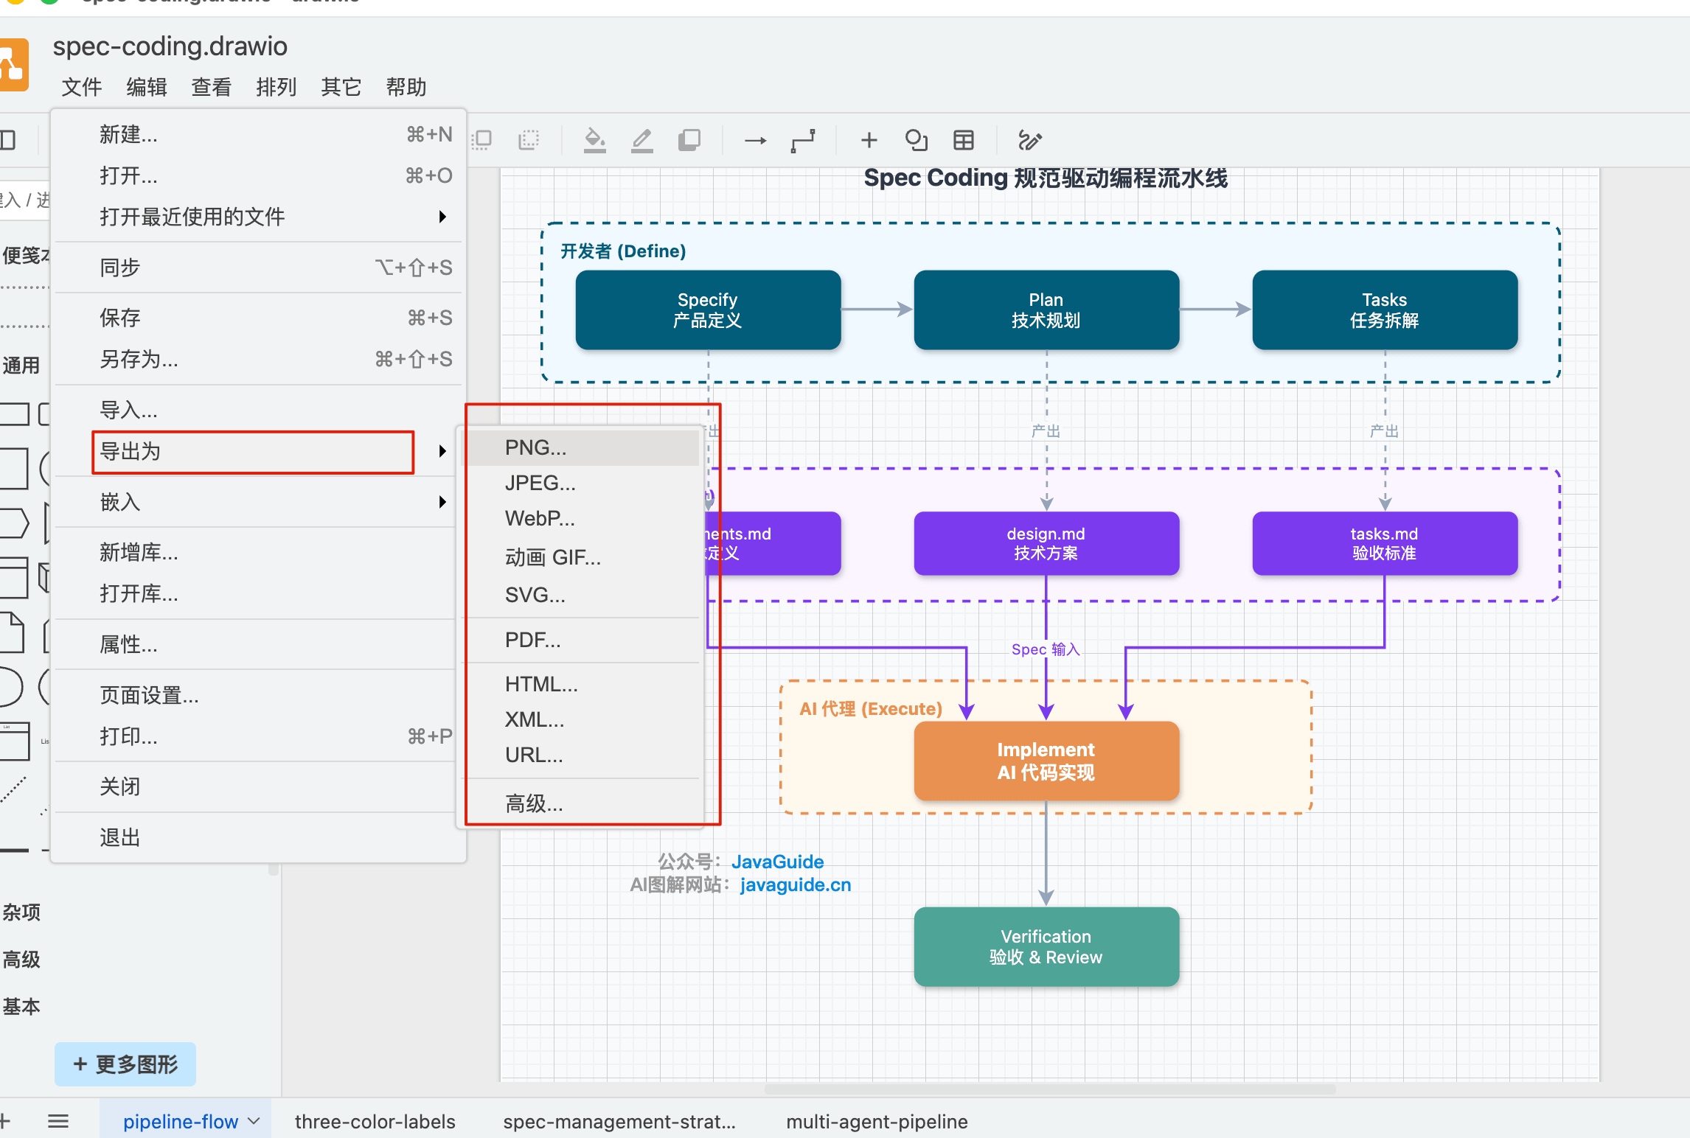Image resolution: width=1690 pixels, height=1138 pixels.
Task: Open the fill color bucket tool
Action: (x=594, y=140)
